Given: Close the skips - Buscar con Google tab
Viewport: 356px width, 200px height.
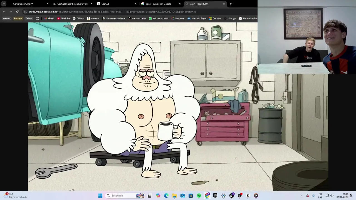Looking at the screenshot, I should tap(180, 4).
